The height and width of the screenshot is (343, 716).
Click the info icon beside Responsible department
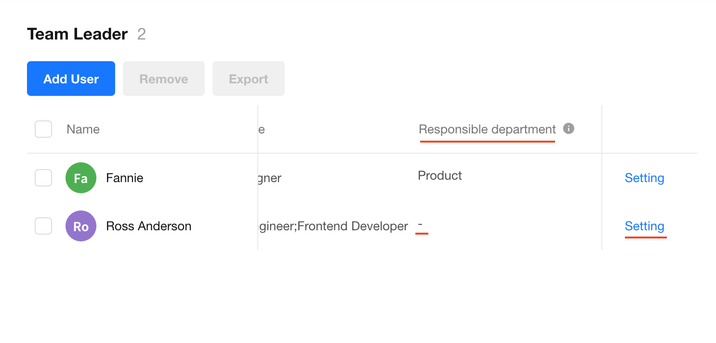pos(569,129)
